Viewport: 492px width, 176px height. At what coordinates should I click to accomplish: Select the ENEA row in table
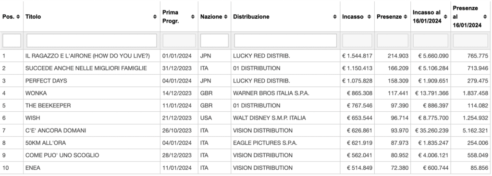tap(245, 168)
